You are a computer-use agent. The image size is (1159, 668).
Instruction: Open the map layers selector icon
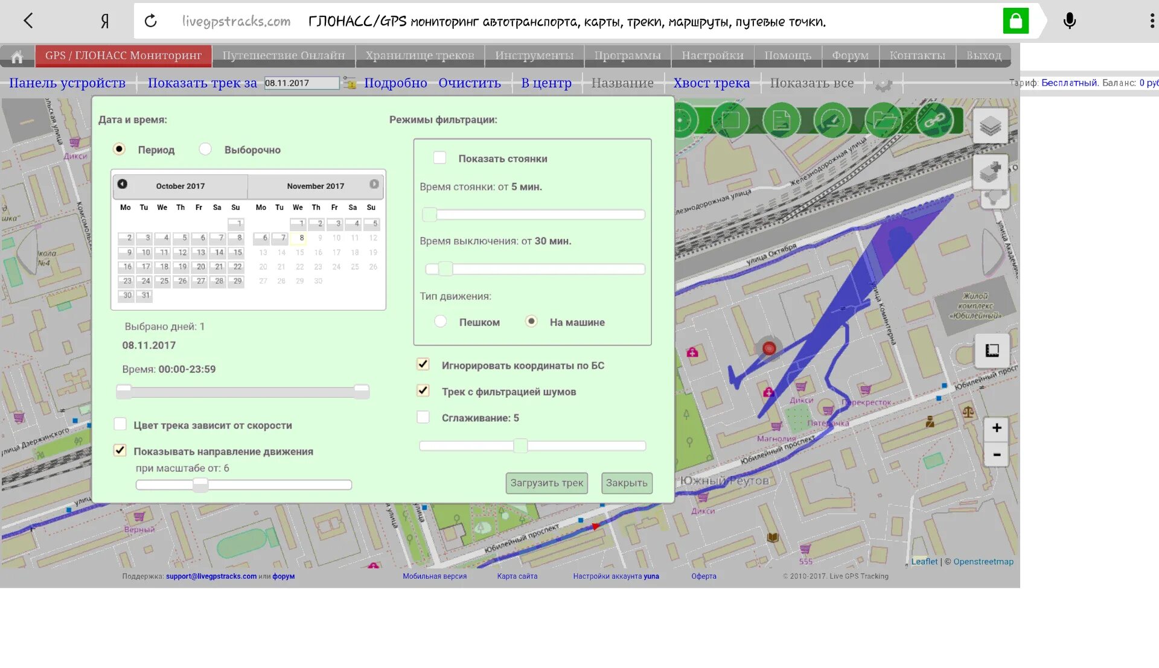[991, 126]
